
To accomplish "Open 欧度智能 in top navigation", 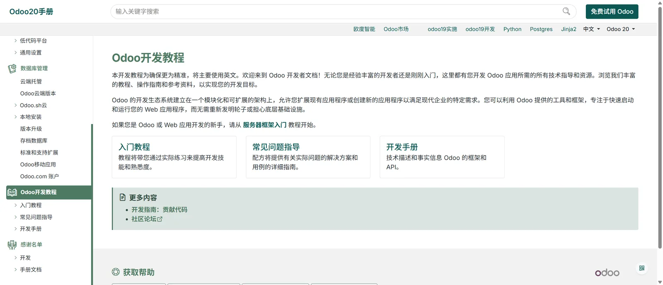I will pos(364,29).
